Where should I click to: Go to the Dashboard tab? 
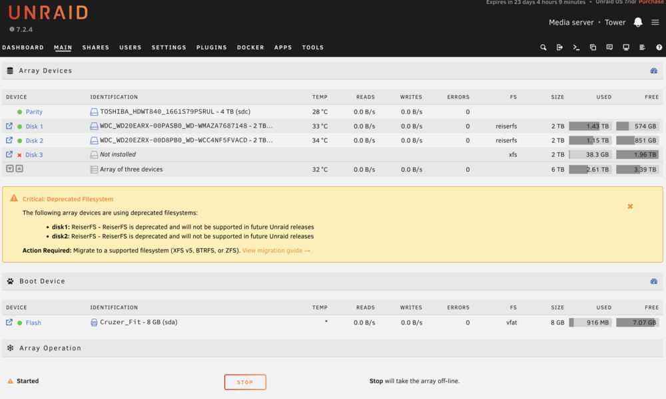pos(23,47)
